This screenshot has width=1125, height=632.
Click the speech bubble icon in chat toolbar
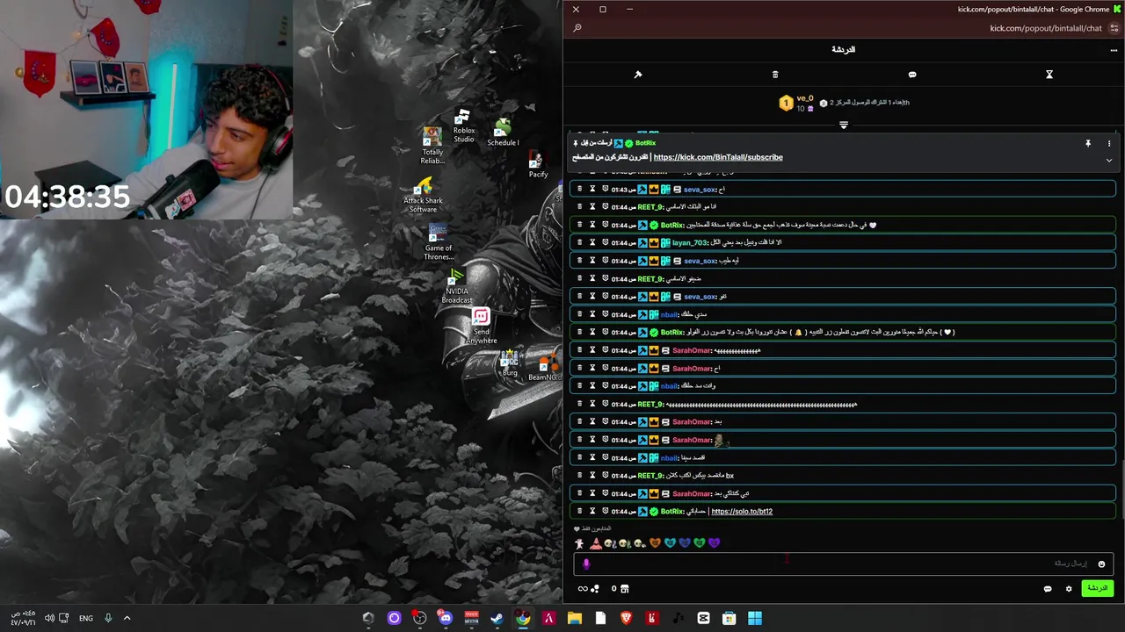(912, 75)
